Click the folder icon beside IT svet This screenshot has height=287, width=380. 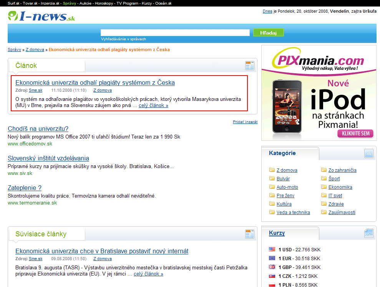324,195
